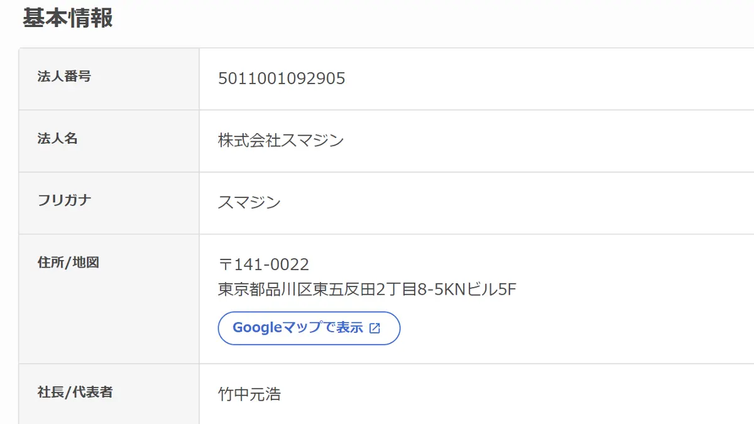The height and width of the screenshot is (424, 754).
Task: Select the postal code 〒141-0022
Action: click(x=264, y=264)
